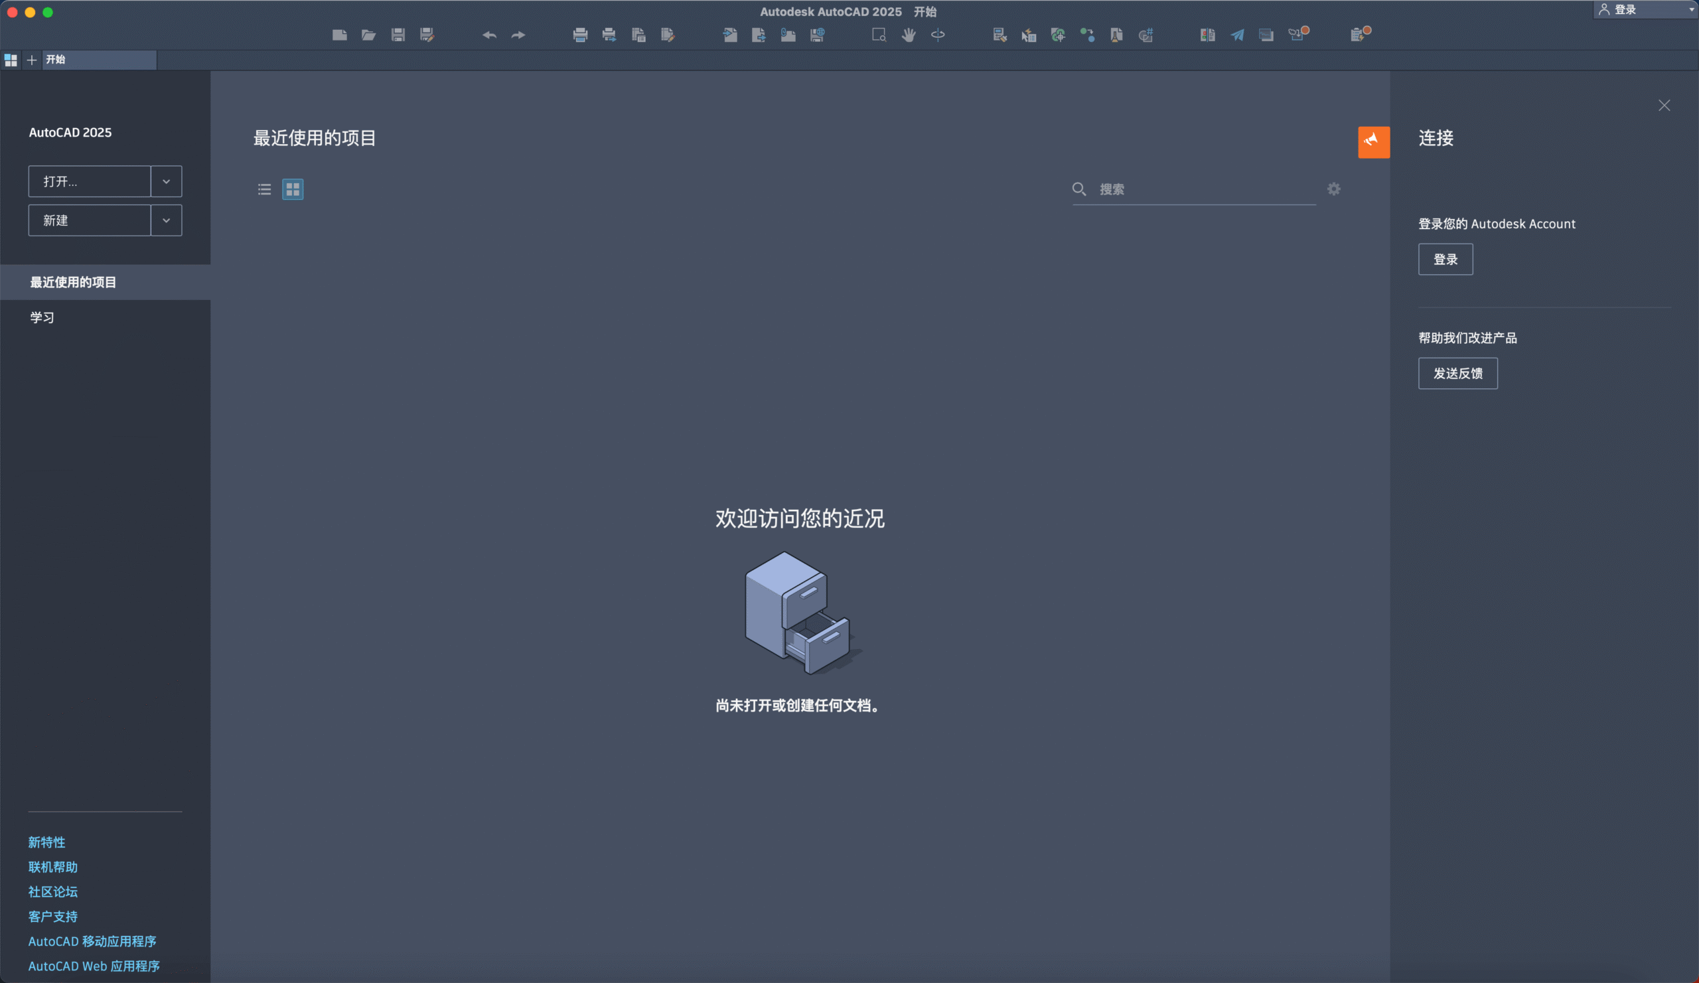Redo the last action
The height and width of the screenshot is (983, 1699).
pos(518,35)
